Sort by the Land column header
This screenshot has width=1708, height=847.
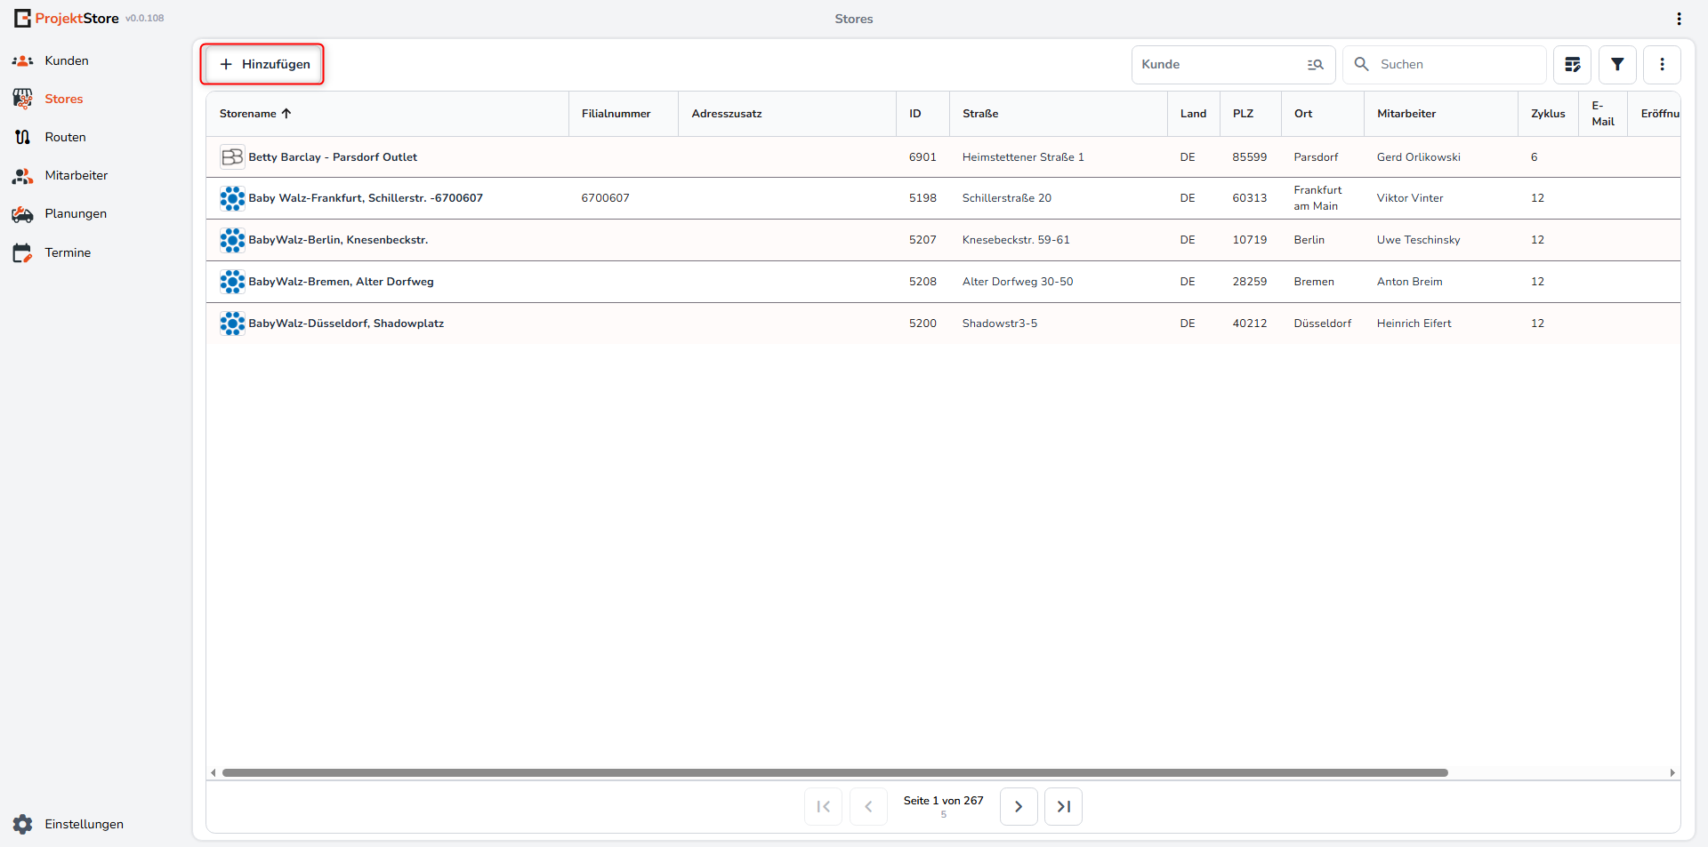(x=1193, y=114)
